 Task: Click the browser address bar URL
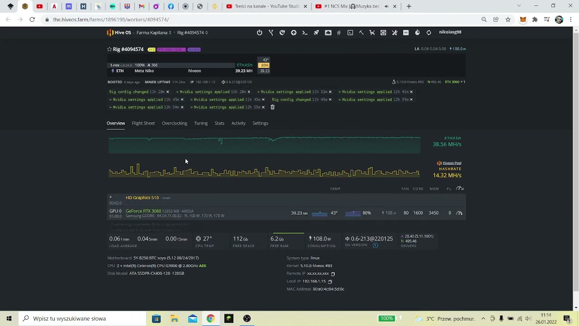[x=111, y=19]
